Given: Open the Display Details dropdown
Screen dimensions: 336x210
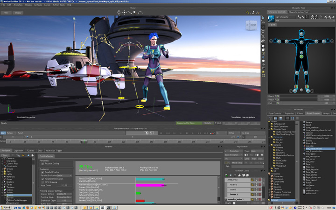Looking at the screenshot, I should (x=64, y=194).
